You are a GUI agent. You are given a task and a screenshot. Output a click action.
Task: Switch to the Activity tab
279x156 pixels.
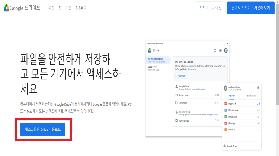231,96
